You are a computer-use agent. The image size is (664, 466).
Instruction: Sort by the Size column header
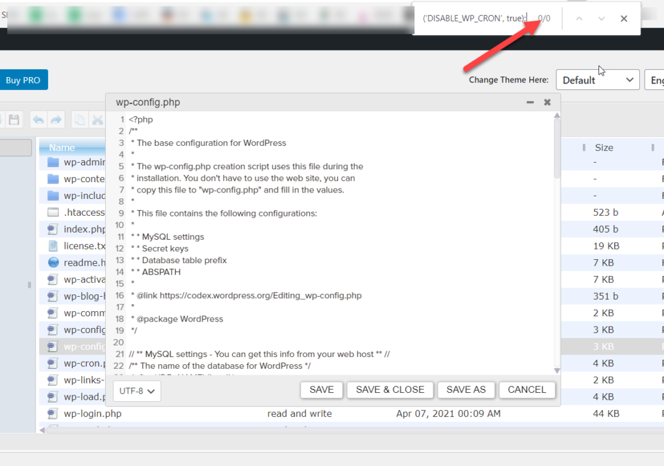[604, 148]
